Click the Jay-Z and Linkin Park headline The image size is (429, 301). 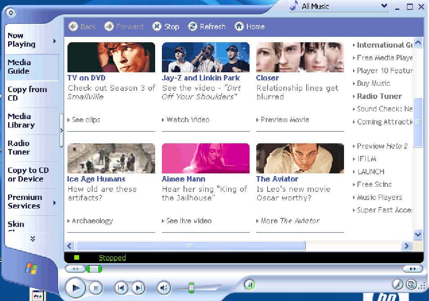click(x=201, y=78)
